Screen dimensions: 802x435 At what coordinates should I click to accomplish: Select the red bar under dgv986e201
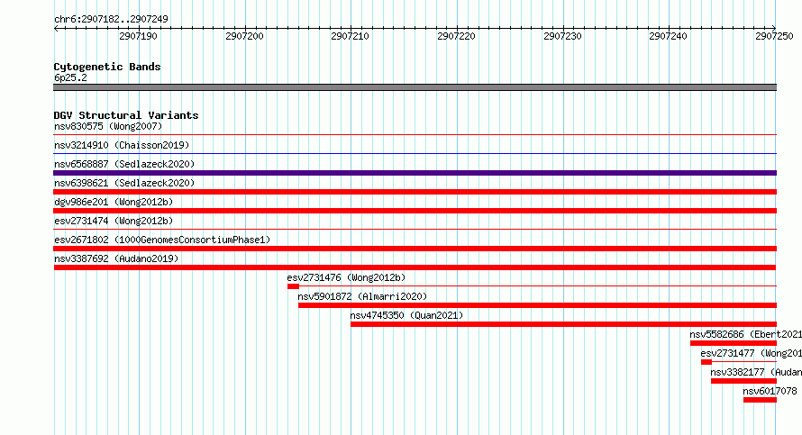point(415,211)
